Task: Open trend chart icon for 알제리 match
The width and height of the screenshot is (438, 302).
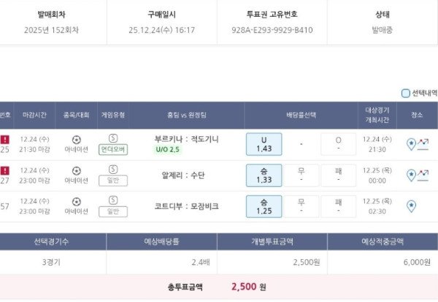Action: (x=423, y=175)
